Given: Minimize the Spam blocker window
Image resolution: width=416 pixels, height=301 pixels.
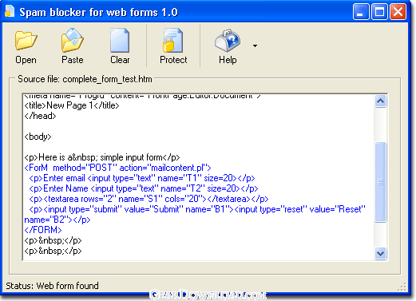Looking at the screenshot, I should tap(361, 12).
